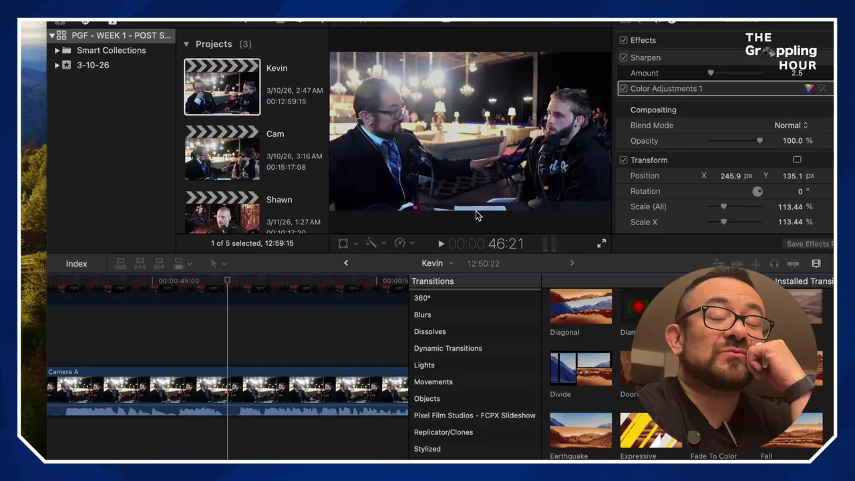This screenshot has width=855, height=481.
Task: Open the magic wand enhancements icon under viewer
Action: 371,244
